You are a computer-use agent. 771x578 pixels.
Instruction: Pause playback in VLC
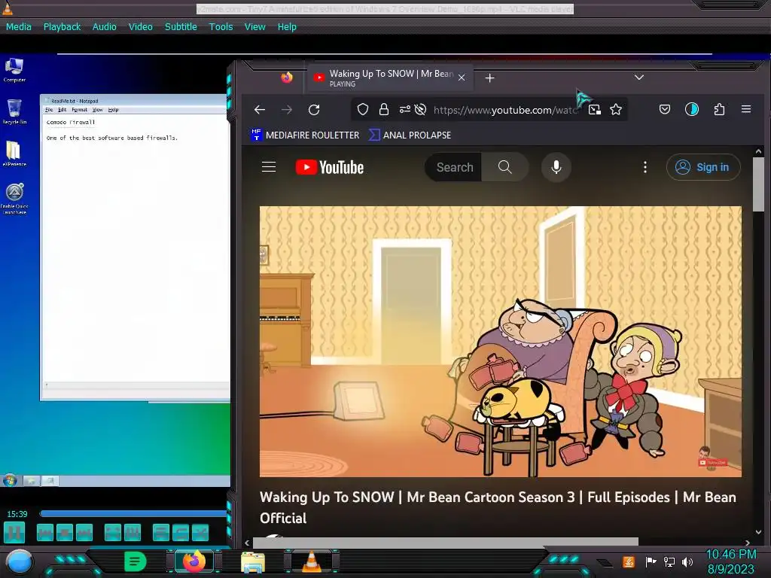(x=14, y=533)
